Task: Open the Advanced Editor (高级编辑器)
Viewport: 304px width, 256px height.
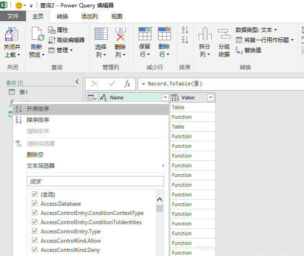Action: (x=67, y=40)
